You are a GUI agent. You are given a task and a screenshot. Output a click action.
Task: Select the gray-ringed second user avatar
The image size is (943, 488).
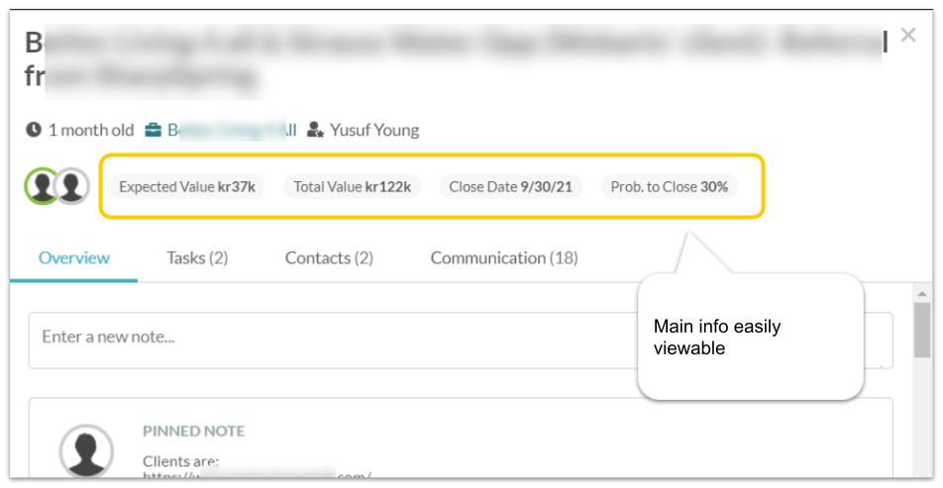point(71,185)
